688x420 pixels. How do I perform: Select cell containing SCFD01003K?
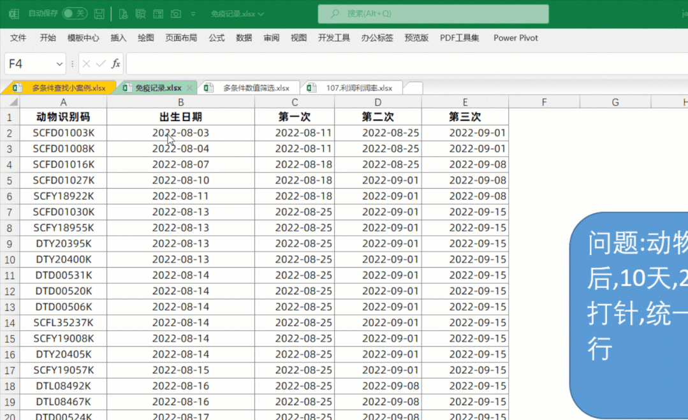coord(63,133)
